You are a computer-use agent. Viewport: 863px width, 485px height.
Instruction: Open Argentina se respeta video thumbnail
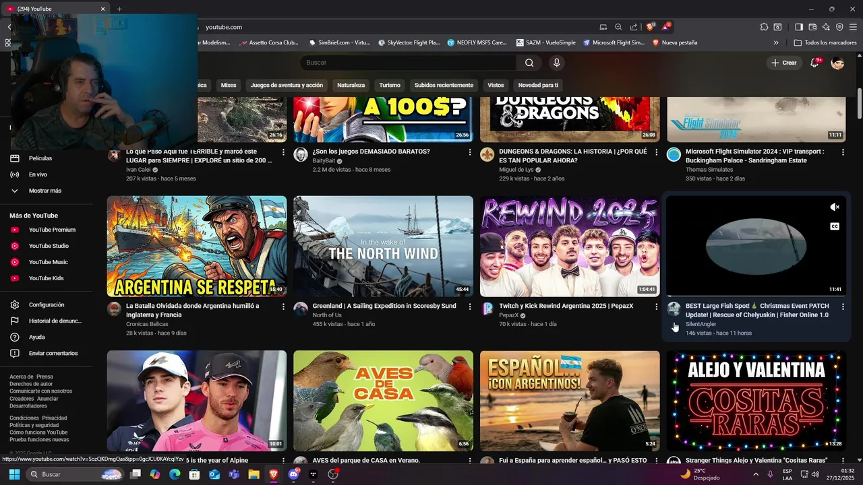point(197,247)
